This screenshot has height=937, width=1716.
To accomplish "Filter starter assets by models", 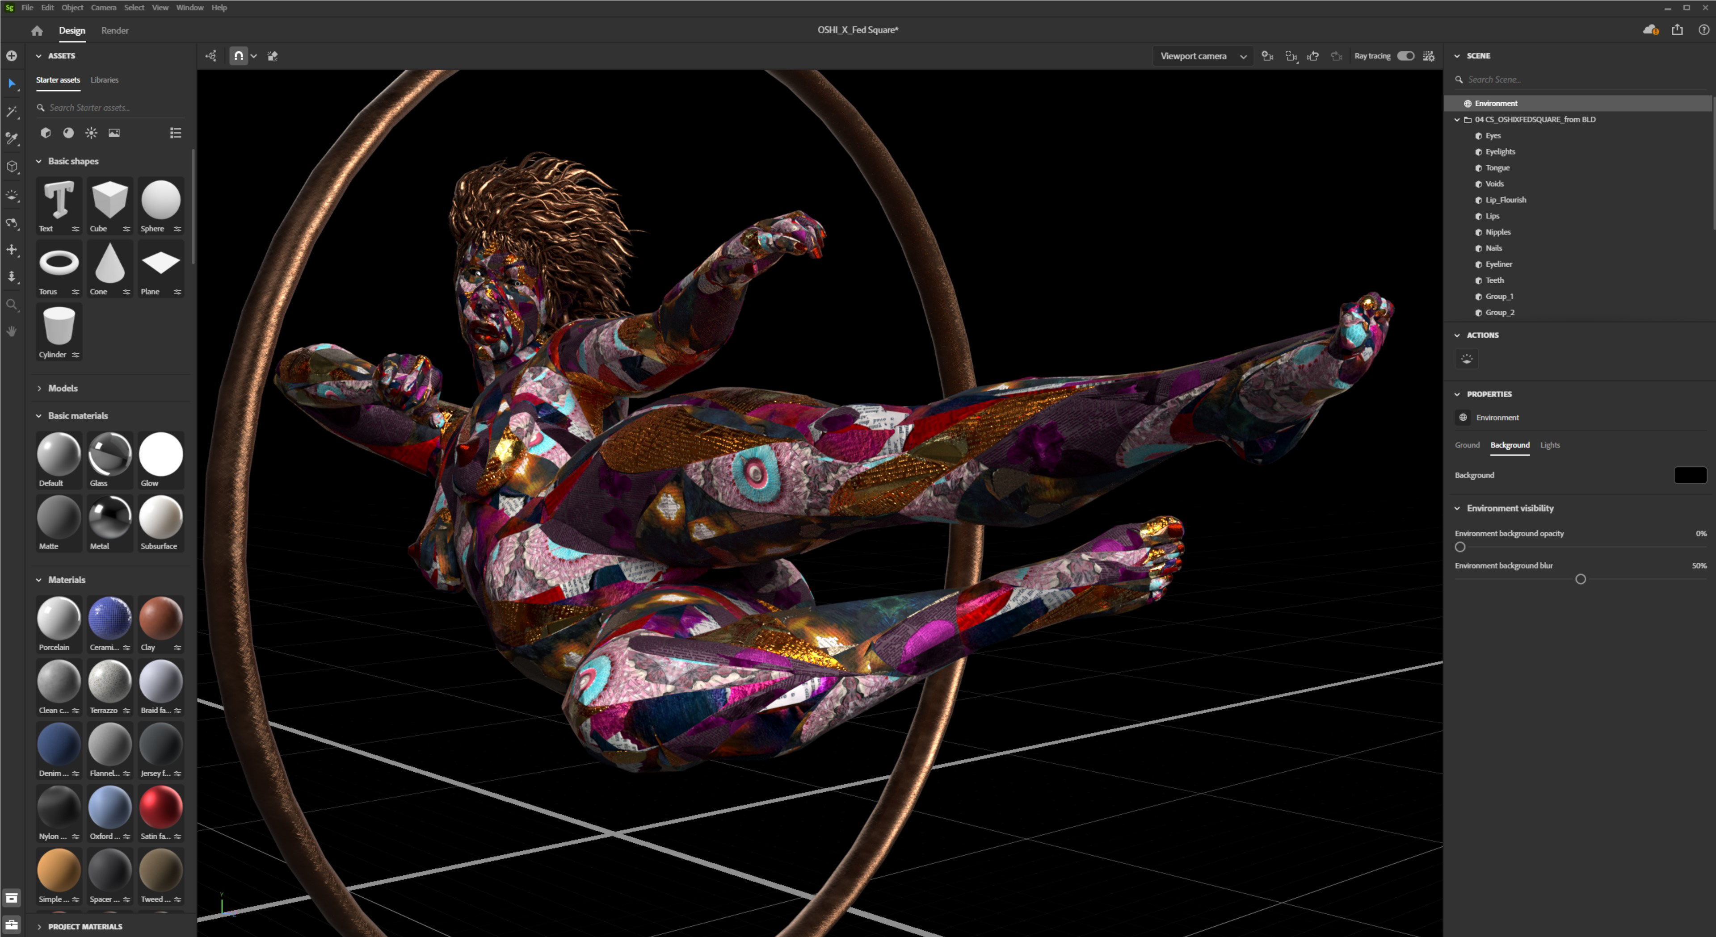I will [x=45, y=133].
